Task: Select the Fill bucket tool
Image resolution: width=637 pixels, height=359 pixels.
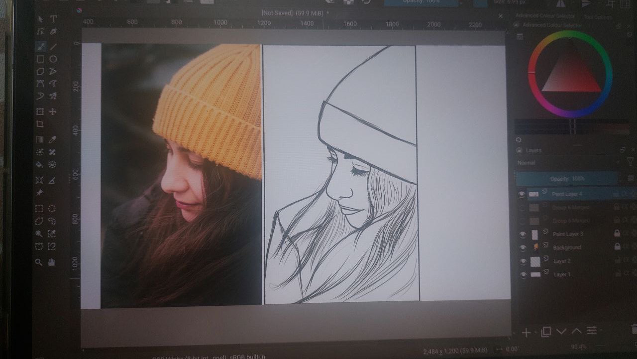Action: coord(40,164)
